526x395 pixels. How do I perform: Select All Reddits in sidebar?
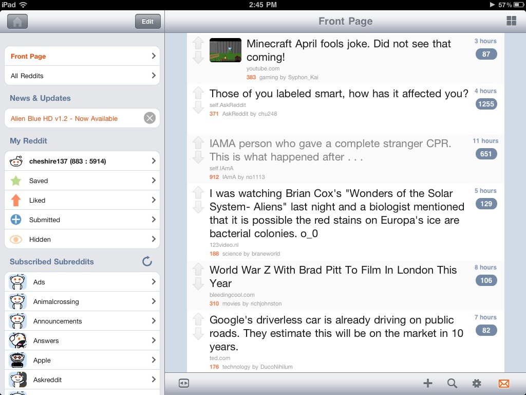click(x=82, y=76)
